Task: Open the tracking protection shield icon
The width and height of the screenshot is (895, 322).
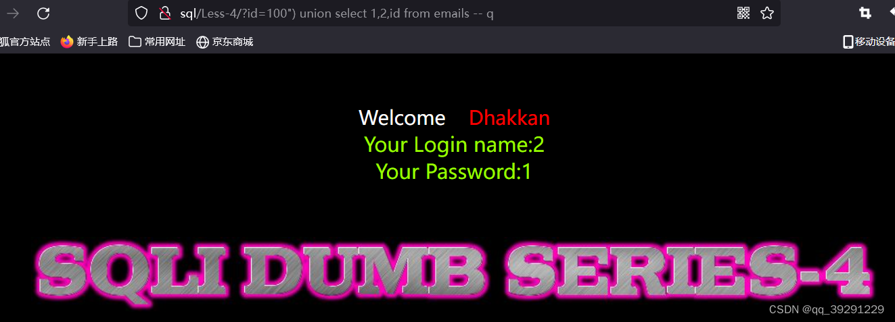Action: click(x=141, y=13)
